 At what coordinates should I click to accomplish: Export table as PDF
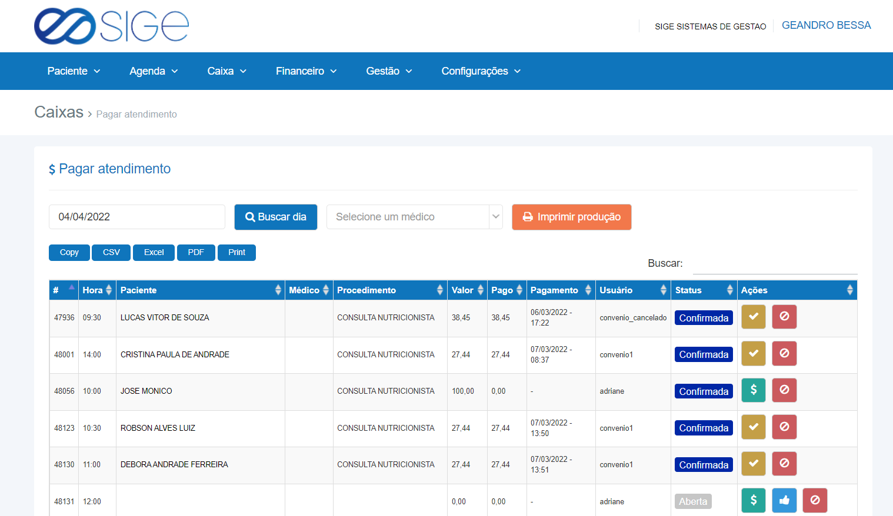pos(196,252)
